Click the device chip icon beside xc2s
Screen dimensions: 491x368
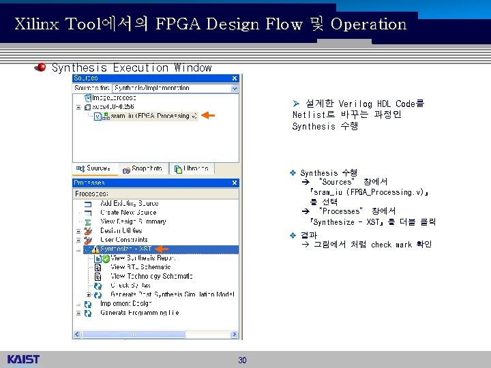pos(88,108)
